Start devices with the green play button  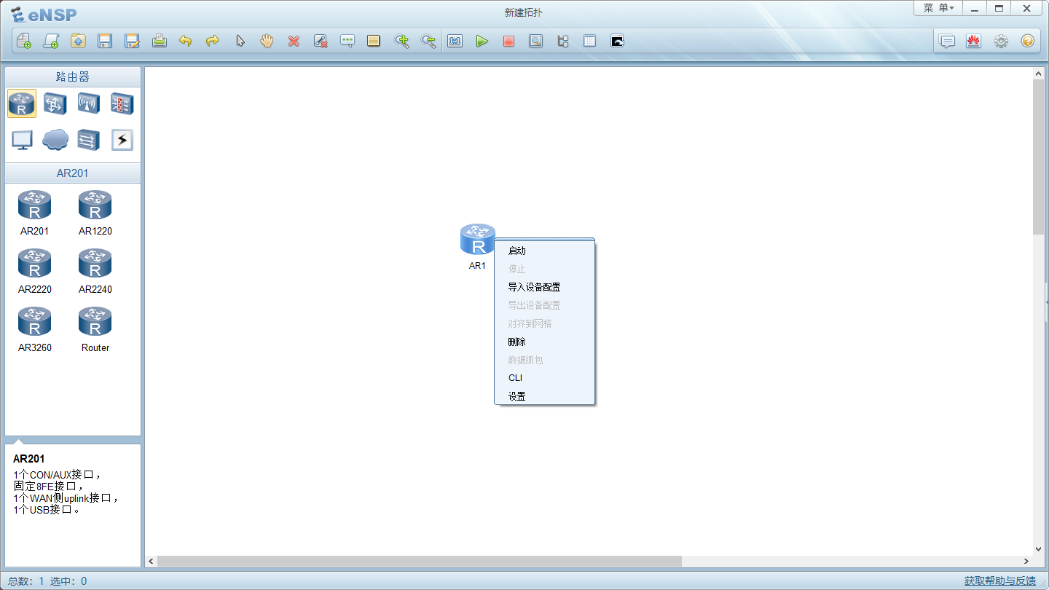(482, 41)
